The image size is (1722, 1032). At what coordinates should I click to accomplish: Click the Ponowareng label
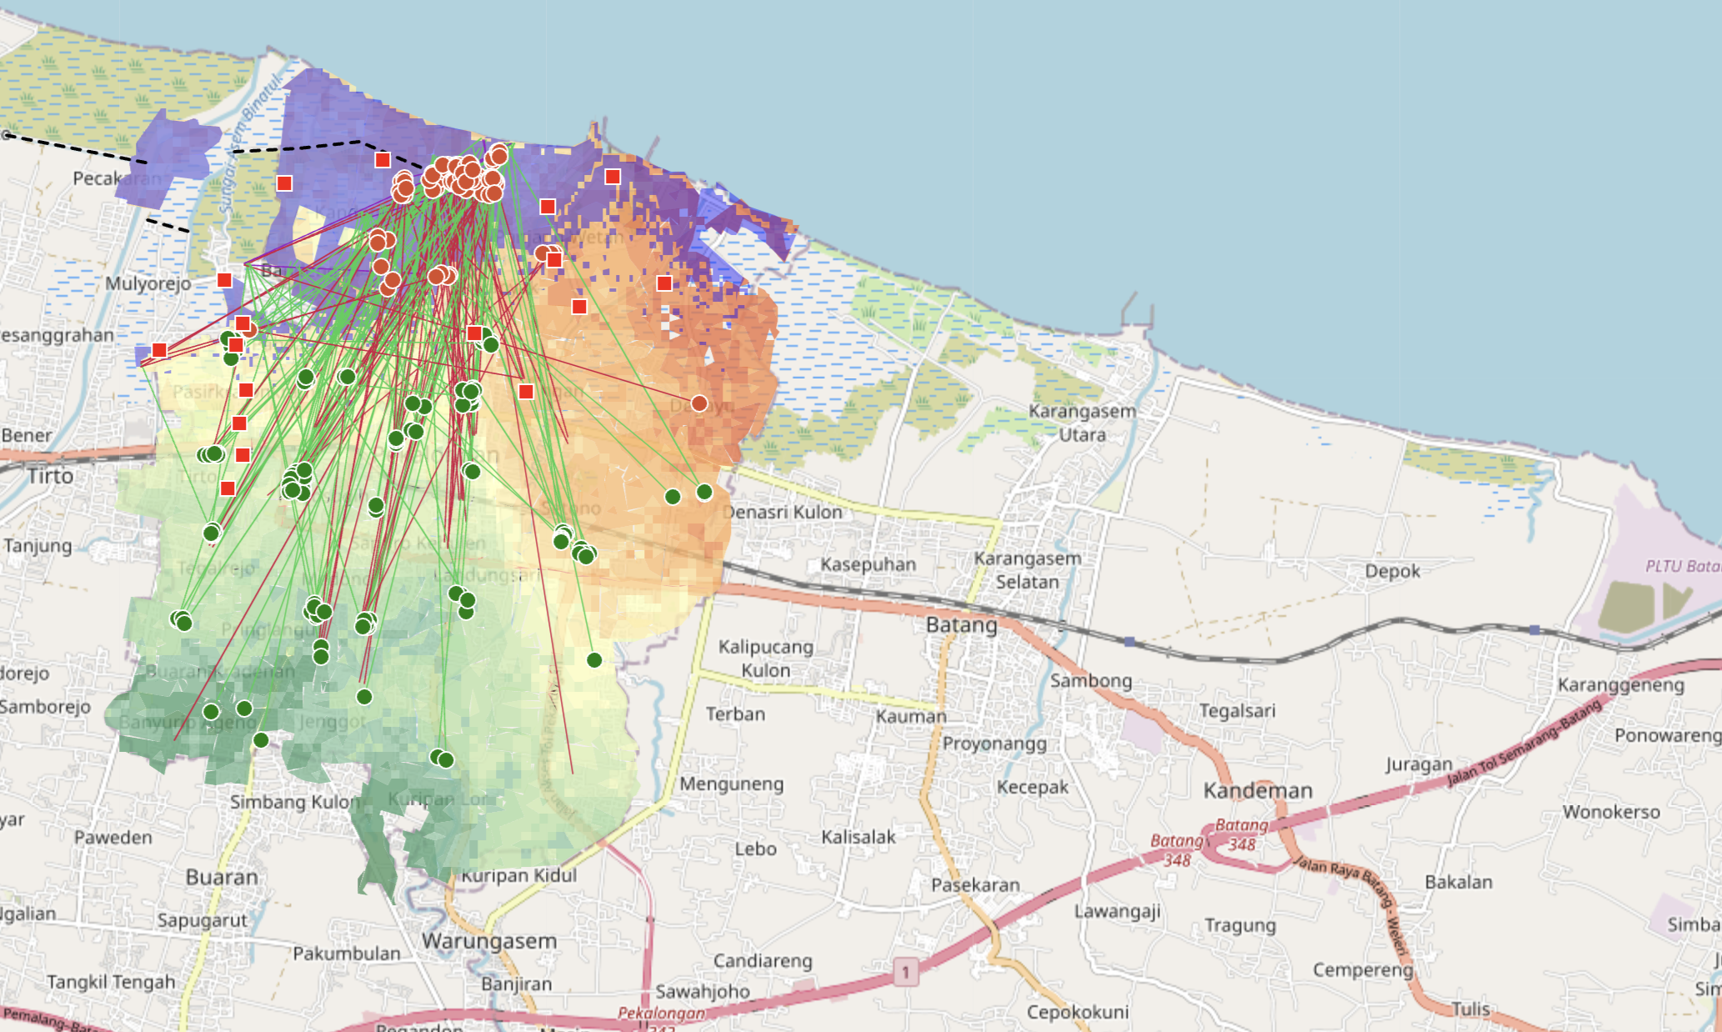1668,735
